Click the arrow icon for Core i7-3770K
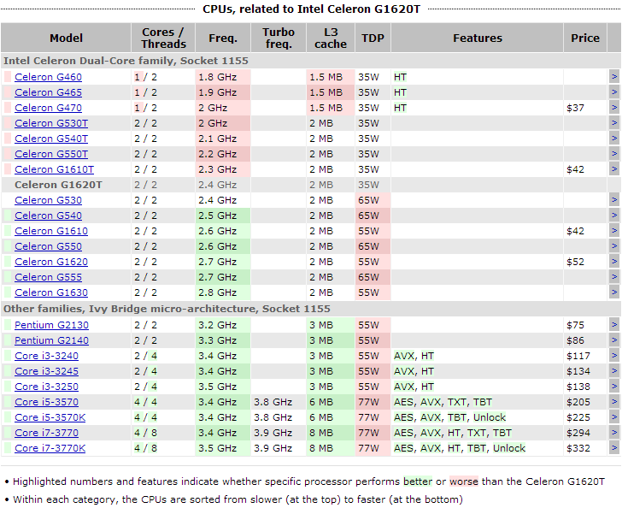The image size is (622, 508). coord(614,448)
